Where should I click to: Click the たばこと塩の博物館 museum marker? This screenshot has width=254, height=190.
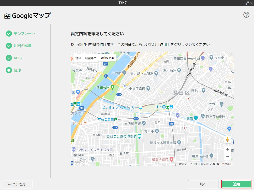140,136
